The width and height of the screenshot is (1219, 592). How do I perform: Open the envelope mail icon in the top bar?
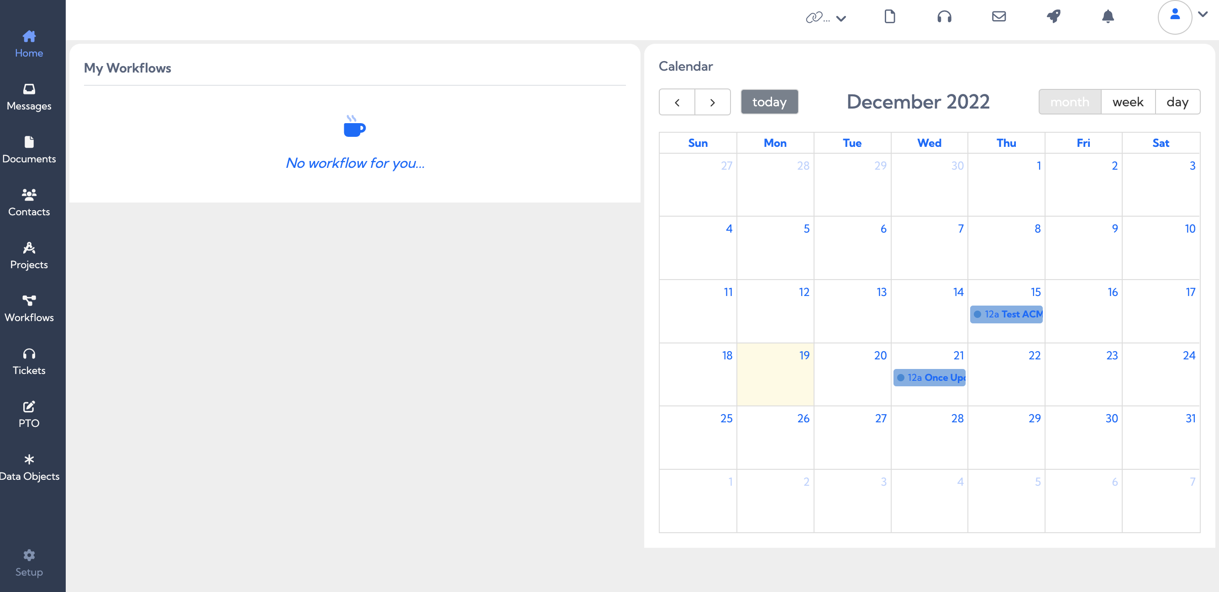pos(998,16)
